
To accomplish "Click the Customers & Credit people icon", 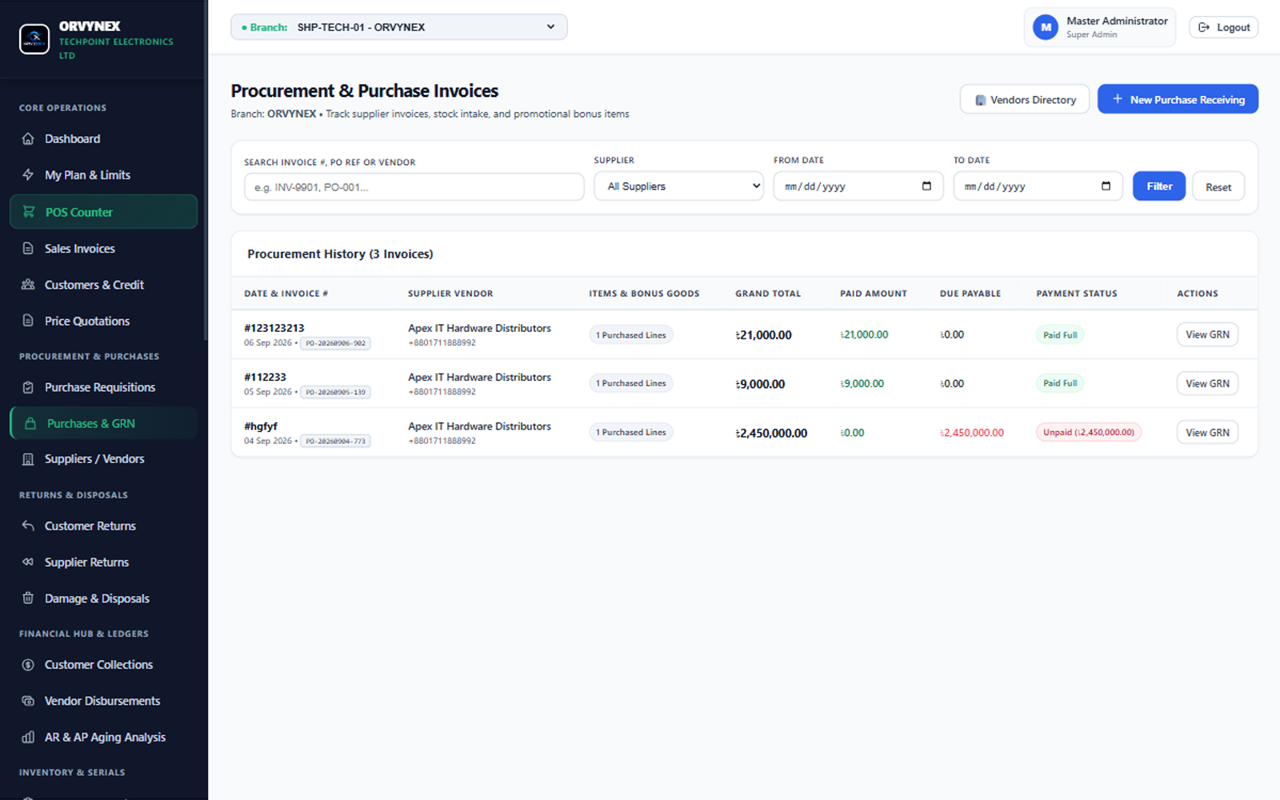I will (x=28, y=285).
